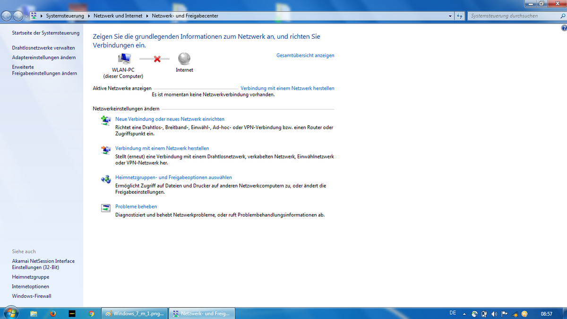This screenshot has height=319, width=567.
Task: Click Gesamtübersicht anzeigen link
Action: [305, 55]
